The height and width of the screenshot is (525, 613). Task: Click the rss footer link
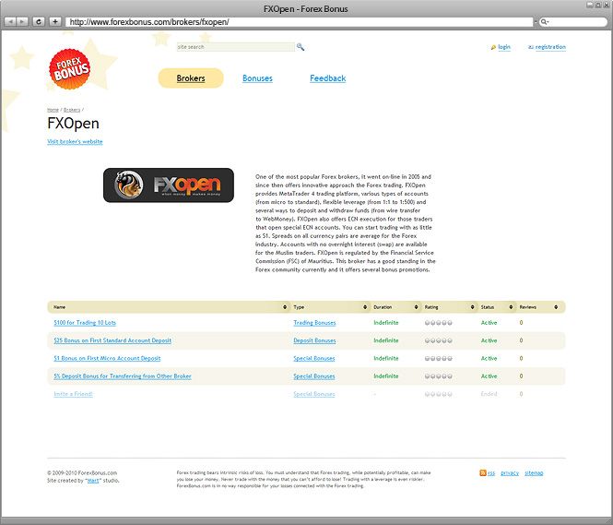point(491,473)
